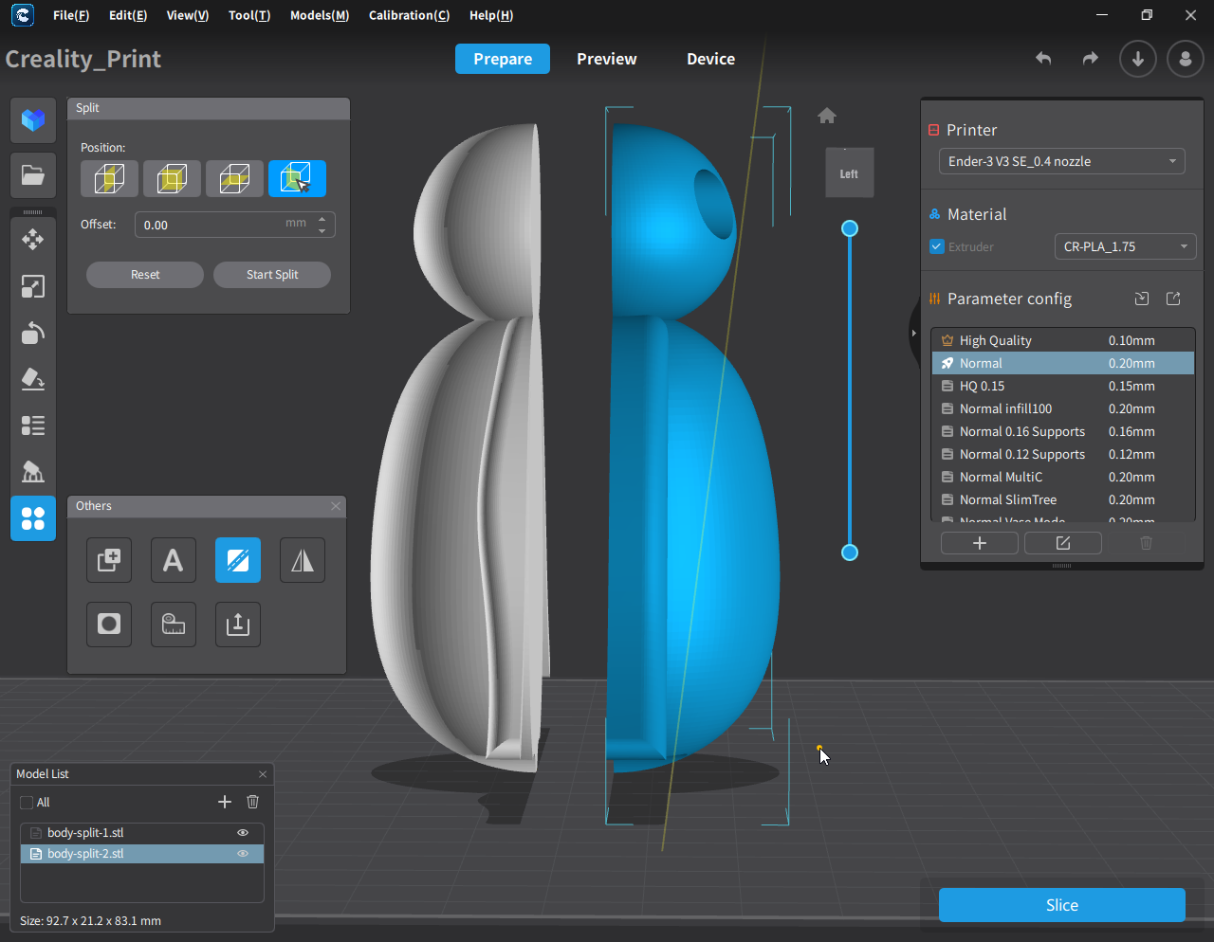1214x942 pixels.
Task: Check the All models checkbox
Action: 27,803
